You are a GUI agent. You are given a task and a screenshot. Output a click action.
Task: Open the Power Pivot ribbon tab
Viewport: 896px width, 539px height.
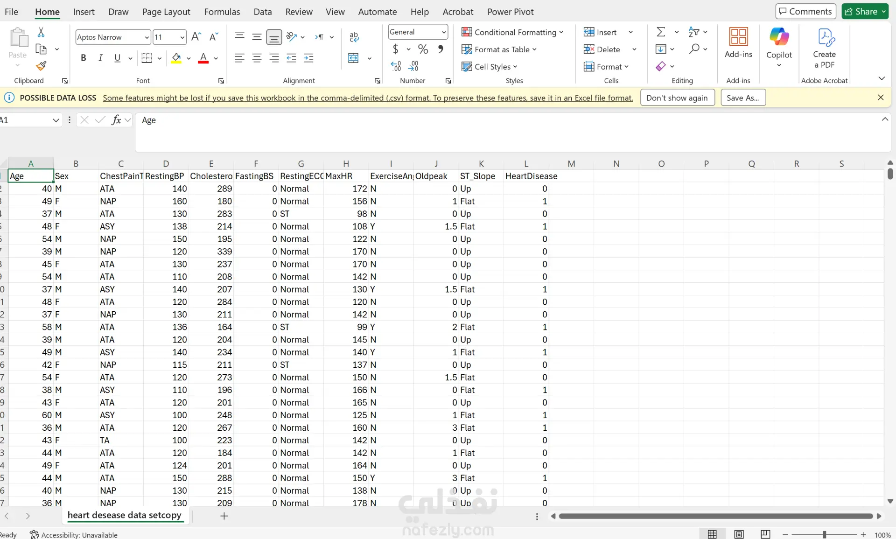coord(510,12)
